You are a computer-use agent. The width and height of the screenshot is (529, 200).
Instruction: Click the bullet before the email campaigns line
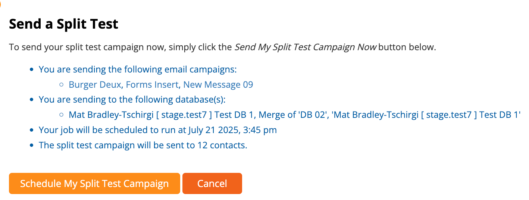(x=32, y=70)
